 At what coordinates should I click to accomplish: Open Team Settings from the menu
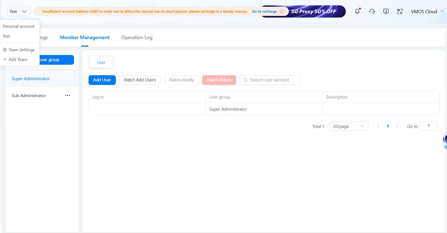pyautogui.click(x=19, y=50)
